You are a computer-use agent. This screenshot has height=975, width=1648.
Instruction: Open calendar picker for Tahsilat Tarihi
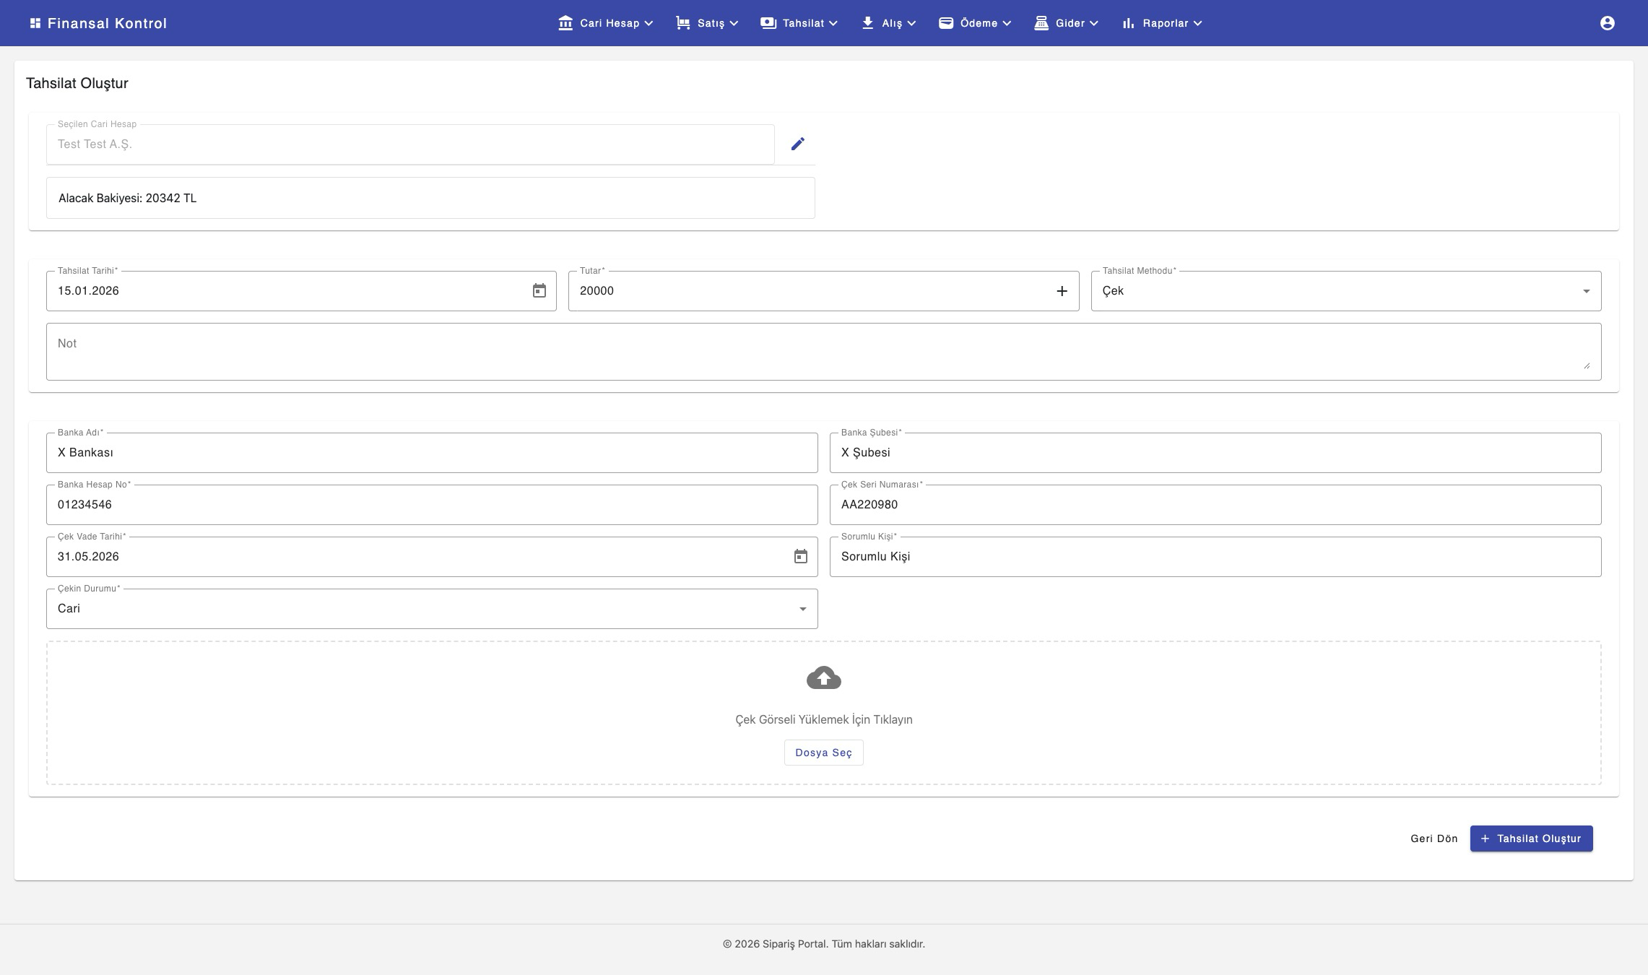539,291
